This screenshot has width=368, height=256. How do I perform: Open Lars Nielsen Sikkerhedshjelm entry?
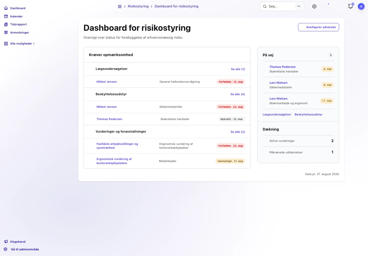278,83
